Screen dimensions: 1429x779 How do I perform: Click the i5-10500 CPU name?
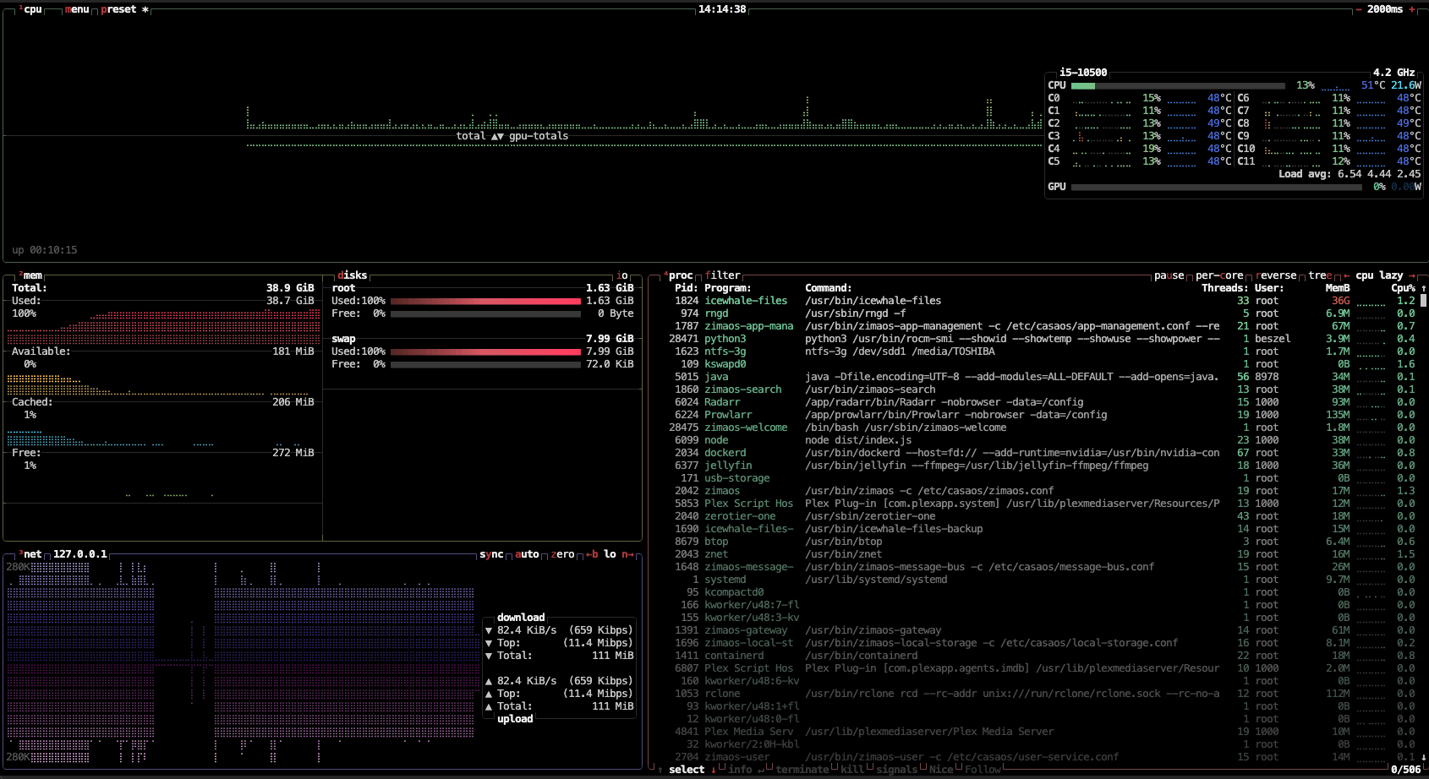point(1083,73)
